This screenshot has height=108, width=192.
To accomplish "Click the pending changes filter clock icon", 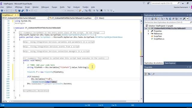I will (162, 19).
